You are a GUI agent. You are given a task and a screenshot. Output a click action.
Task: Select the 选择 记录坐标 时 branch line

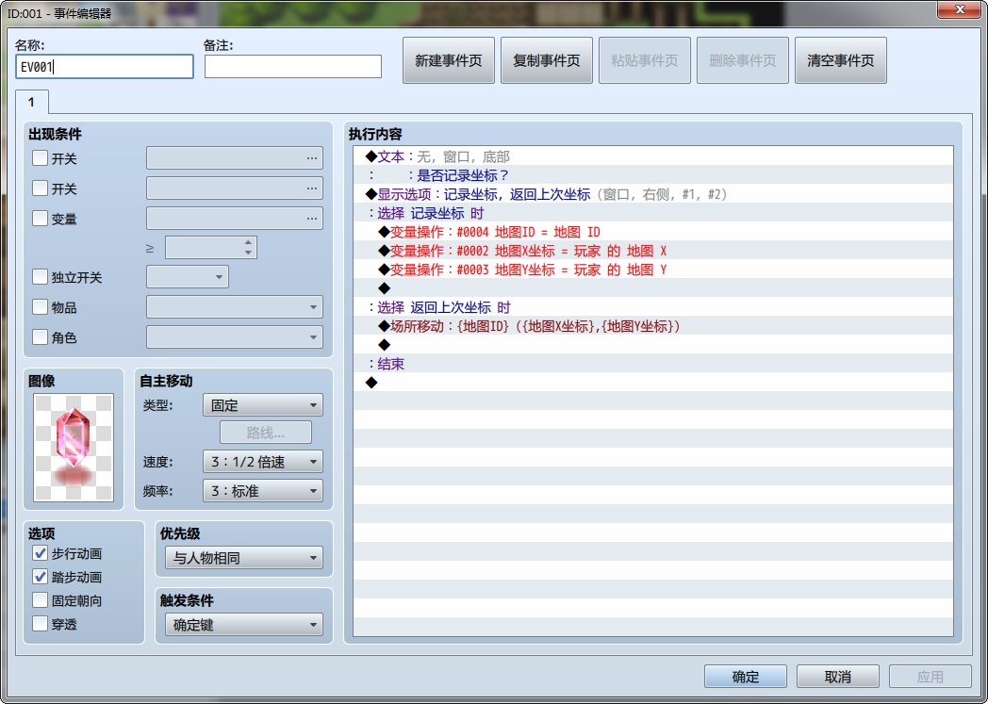652,213
